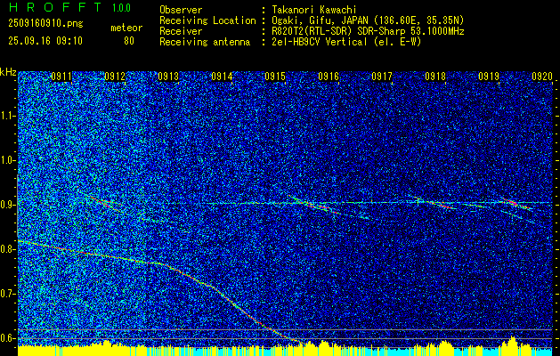560x356 pixels.
Task: Click the HROFFT 1.0.0 title text
Action: coord(70,7)
